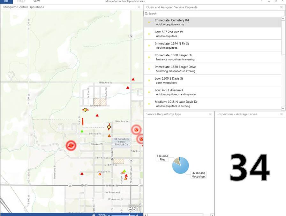
Task: Select the Low: 507 2nd Ave W request
Action: 213,34
